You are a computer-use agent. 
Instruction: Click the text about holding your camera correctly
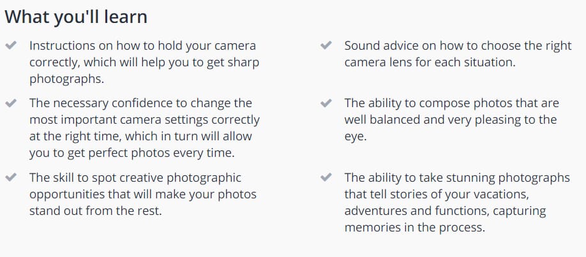tap(144, 62)
